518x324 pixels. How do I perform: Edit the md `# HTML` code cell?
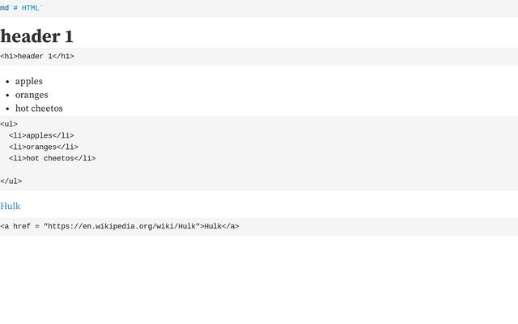pyautogui.click(x=243, y=8)
